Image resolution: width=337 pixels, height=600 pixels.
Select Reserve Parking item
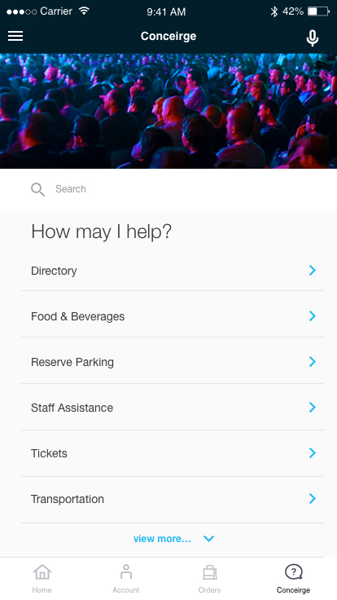173,362
